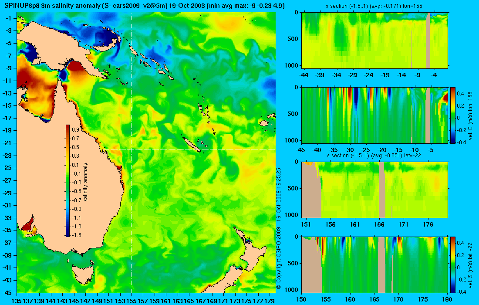This screenshot has width=479, height=305.
Task: Click the 0.1 label on salinity colorbar
Action: (75, 165)
